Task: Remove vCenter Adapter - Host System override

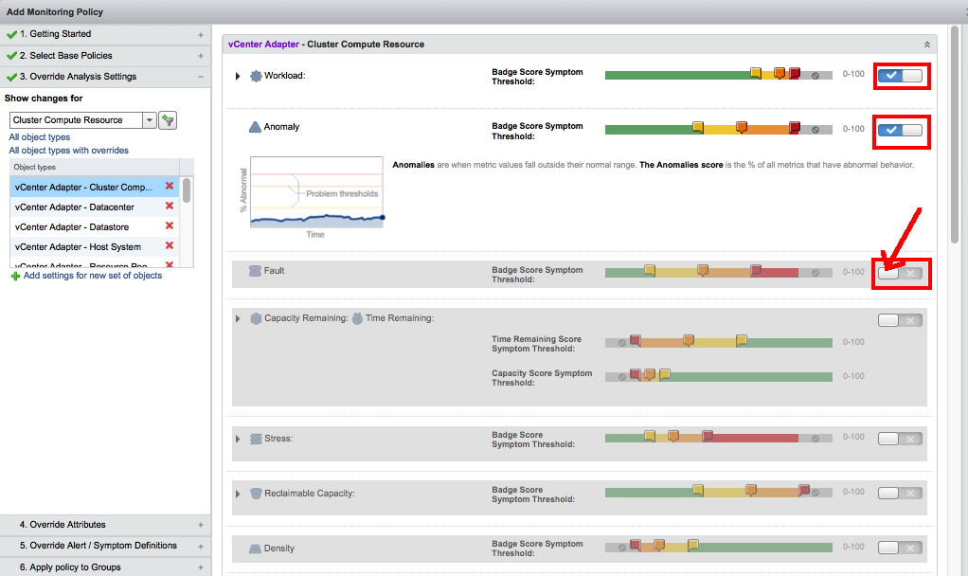Action: [170, 246]
